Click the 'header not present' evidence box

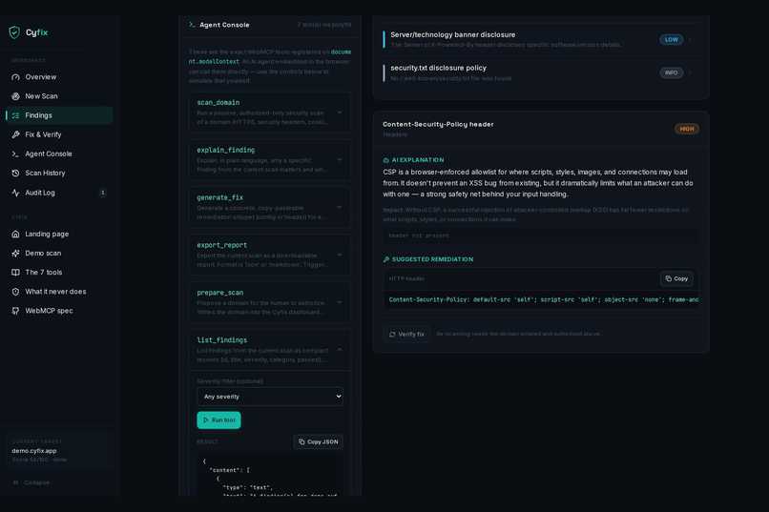point(541,236)
